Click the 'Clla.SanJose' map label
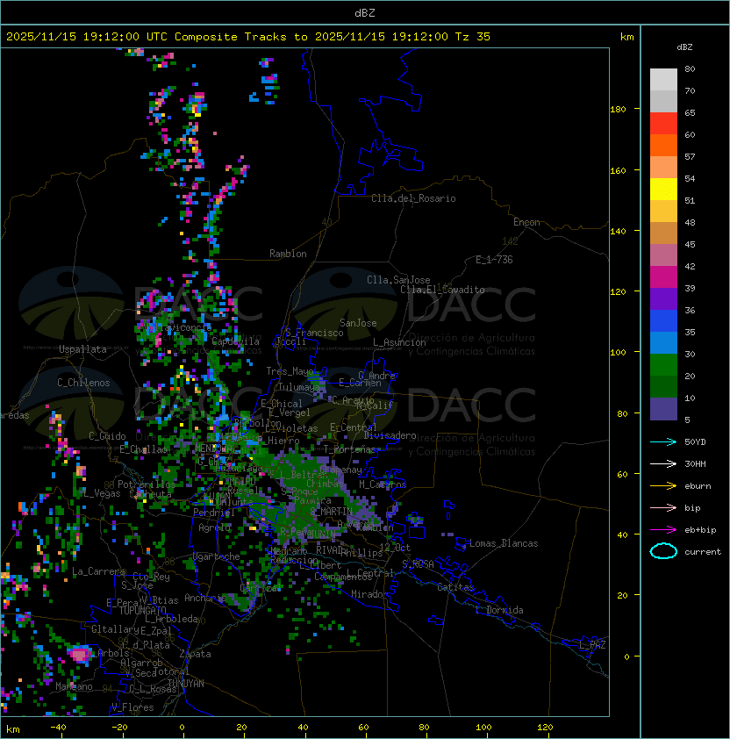The height and width of the screenshot is (739, 730). pyautogui.click(x=398, y=280)
